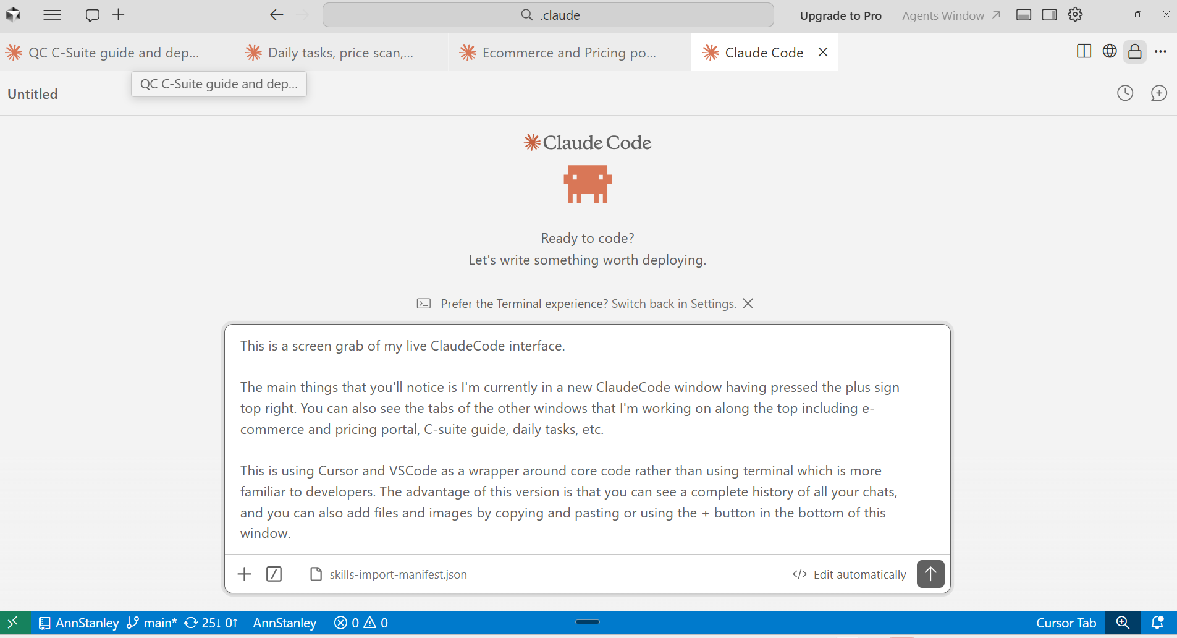Click Upgrade to Pro

click(x=840, y=15)
